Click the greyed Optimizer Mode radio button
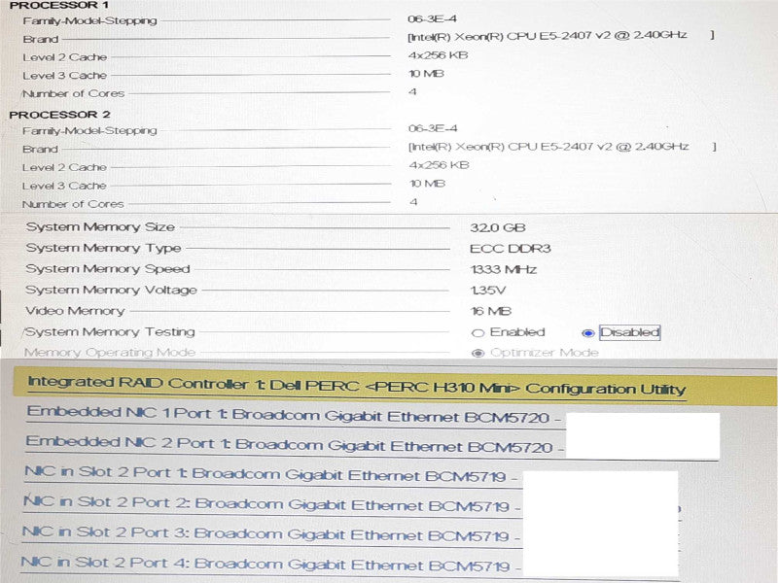Screen dimensions: 778x583 point(477,353)
